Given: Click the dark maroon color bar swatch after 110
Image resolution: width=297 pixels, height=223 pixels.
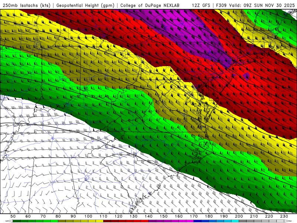Looking at the screenshot, I should (107, 221).
